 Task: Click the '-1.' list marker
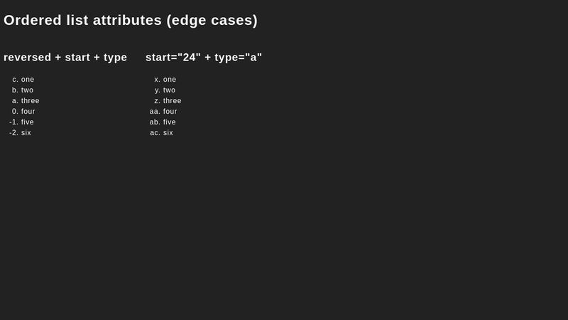tap(13, 122)
